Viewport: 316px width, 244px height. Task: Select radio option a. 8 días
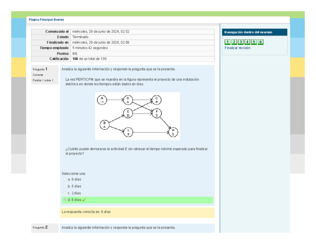pos(65,179)
